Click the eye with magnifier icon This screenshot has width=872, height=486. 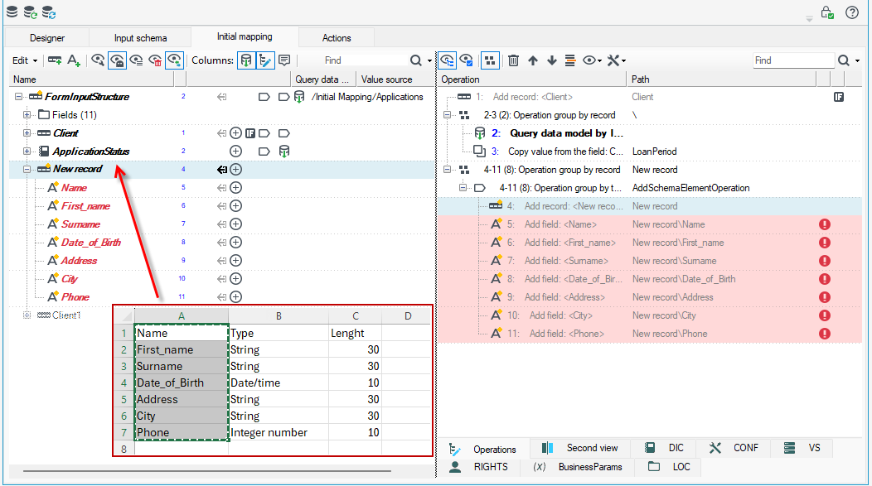98,60
